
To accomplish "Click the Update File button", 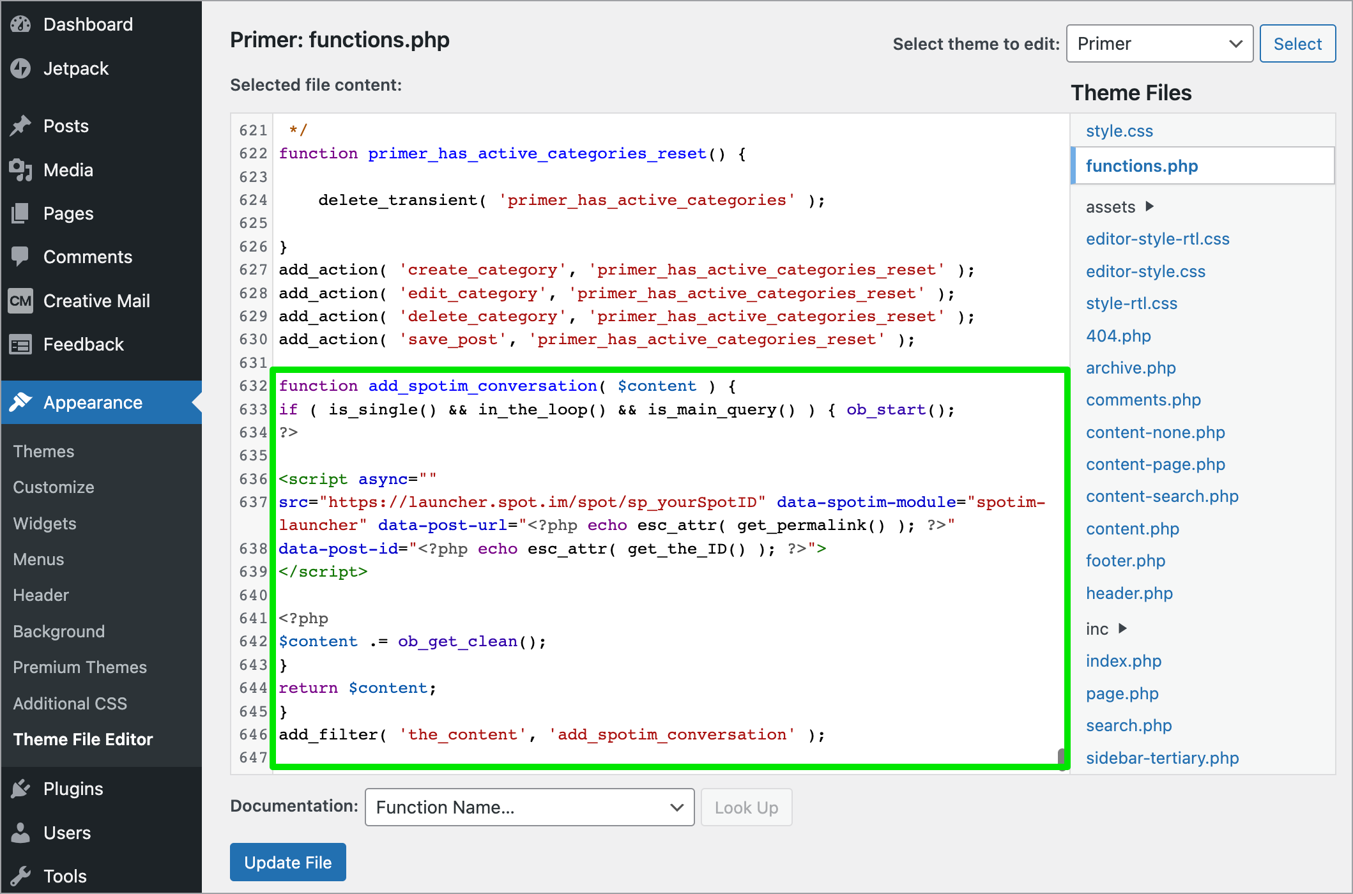I will point(288,862).
